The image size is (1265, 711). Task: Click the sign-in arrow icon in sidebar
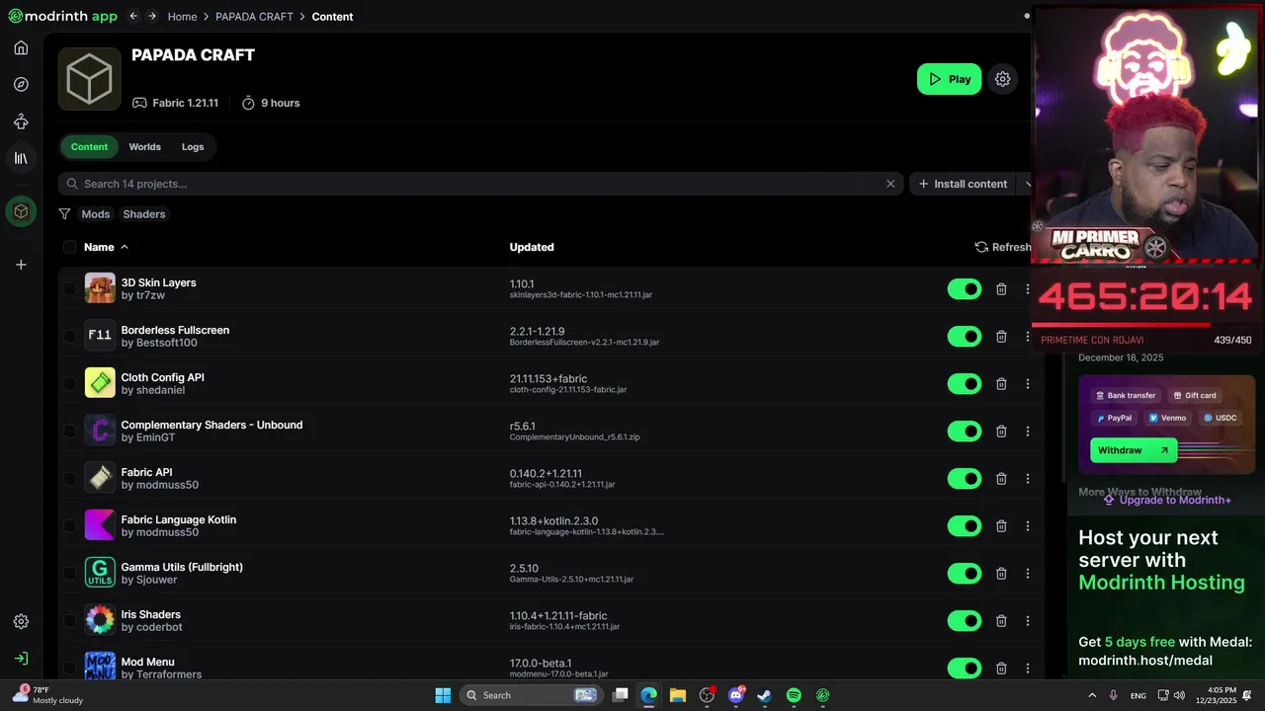(21, 659)
